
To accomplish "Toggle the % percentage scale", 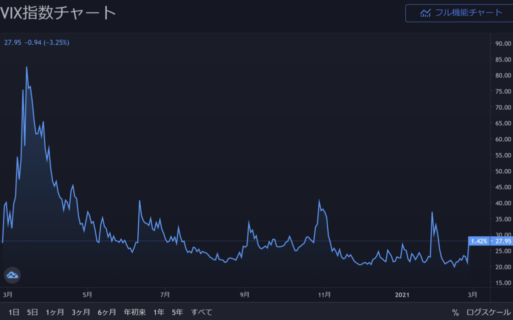I will tap(455, 312).
